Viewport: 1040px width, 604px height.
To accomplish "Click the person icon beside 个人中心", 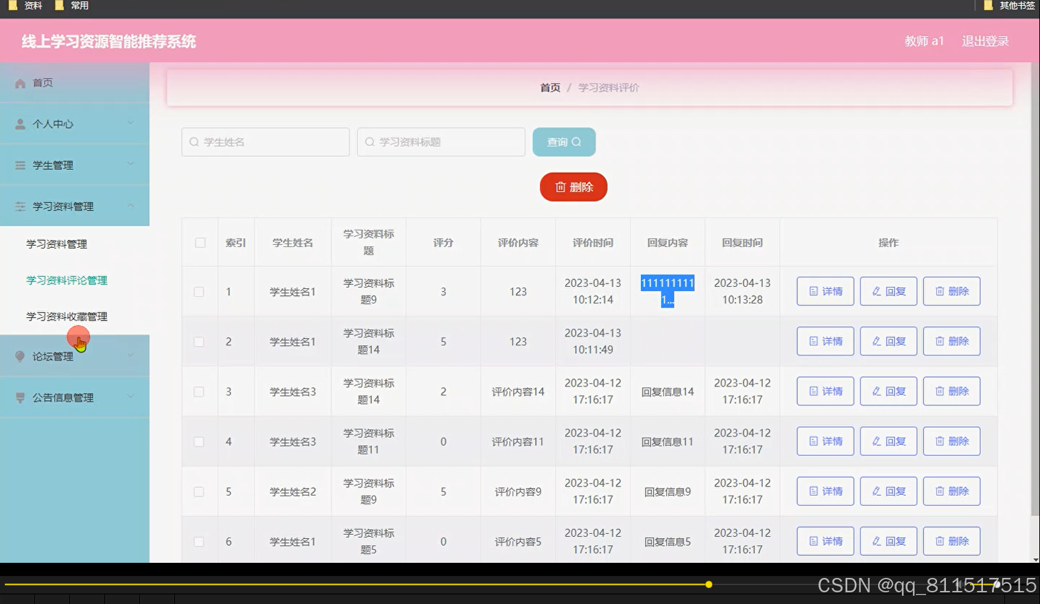I will click(20, 124).
